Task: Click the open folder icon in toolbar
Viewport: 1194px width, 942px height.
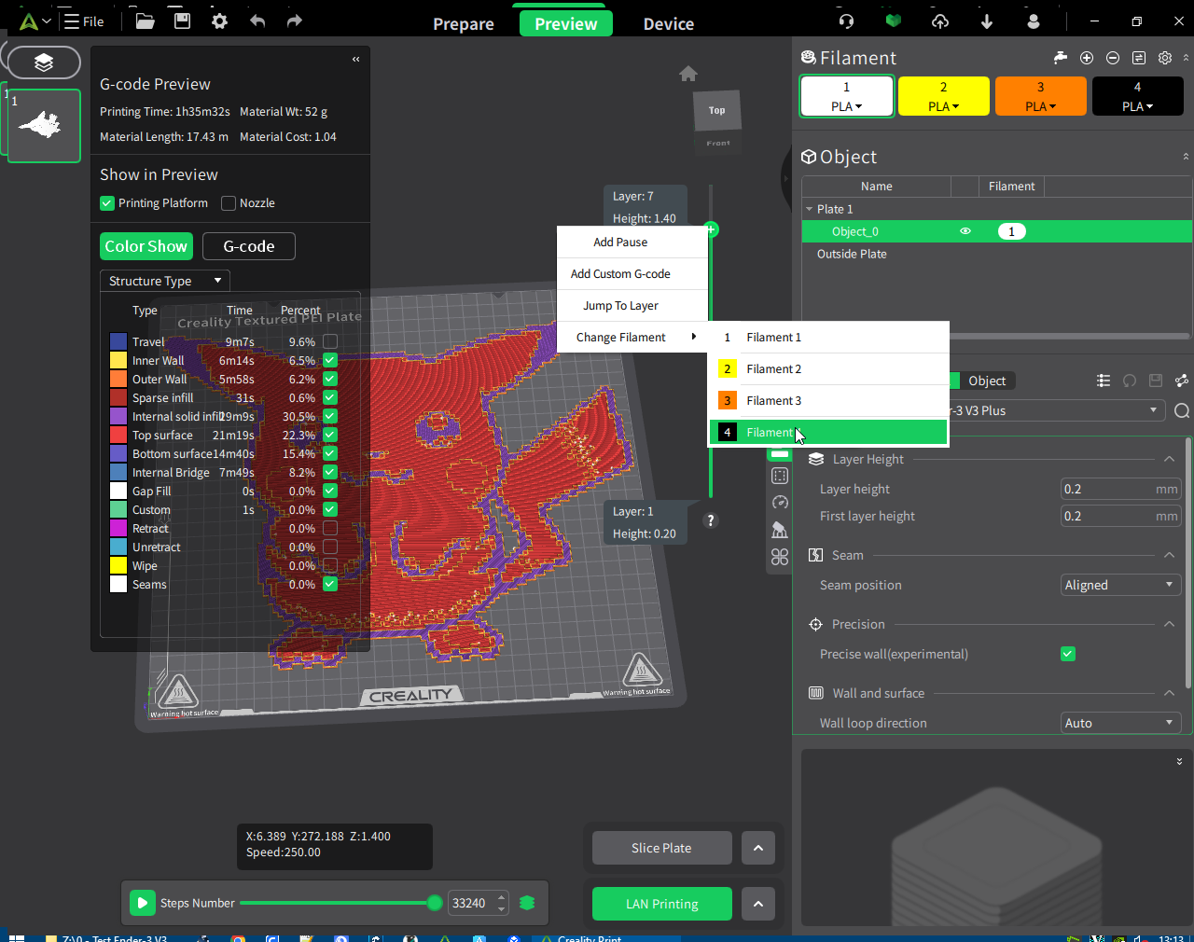Action: [146, 21]
